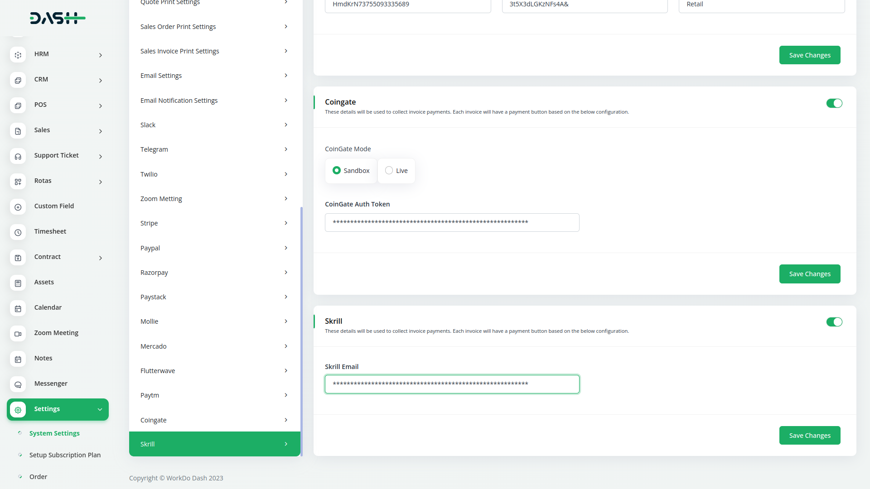The width and height of the screenshot is (870, 489).
Task: Click the Timesheet clock icon
Action: click(x=18, y=232)
